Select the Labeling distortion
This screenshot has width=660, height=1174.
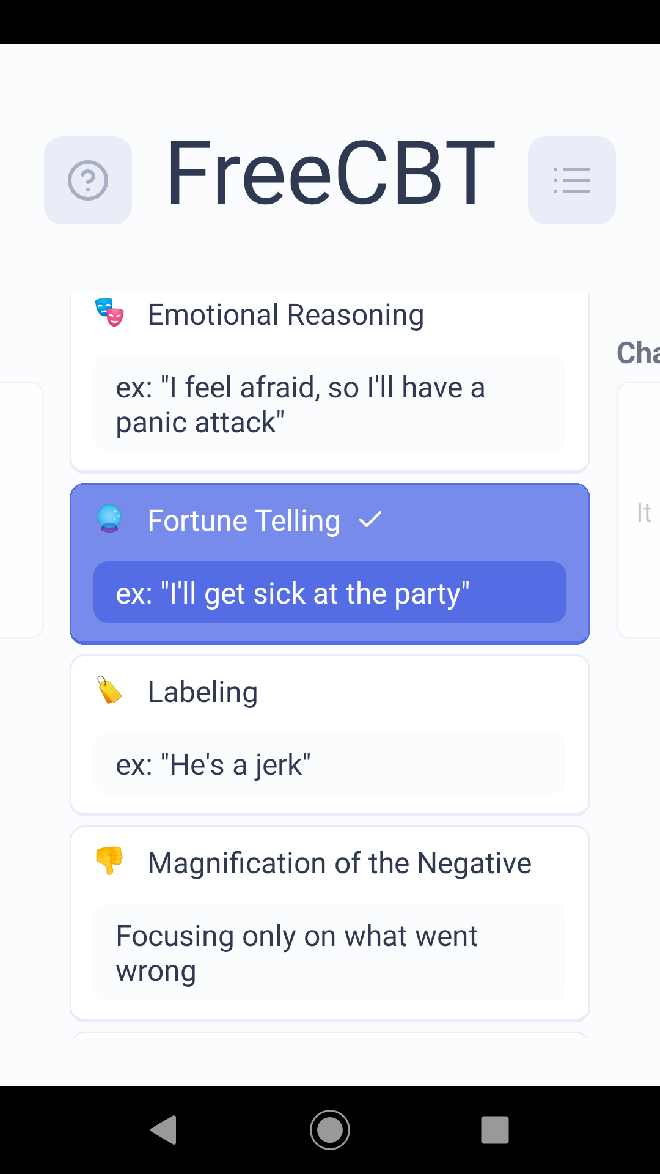(x=330, y=735)
